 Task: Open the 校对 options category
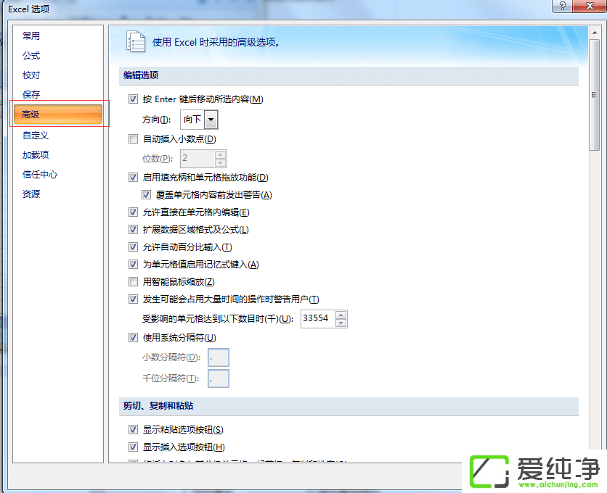[31, 75]
